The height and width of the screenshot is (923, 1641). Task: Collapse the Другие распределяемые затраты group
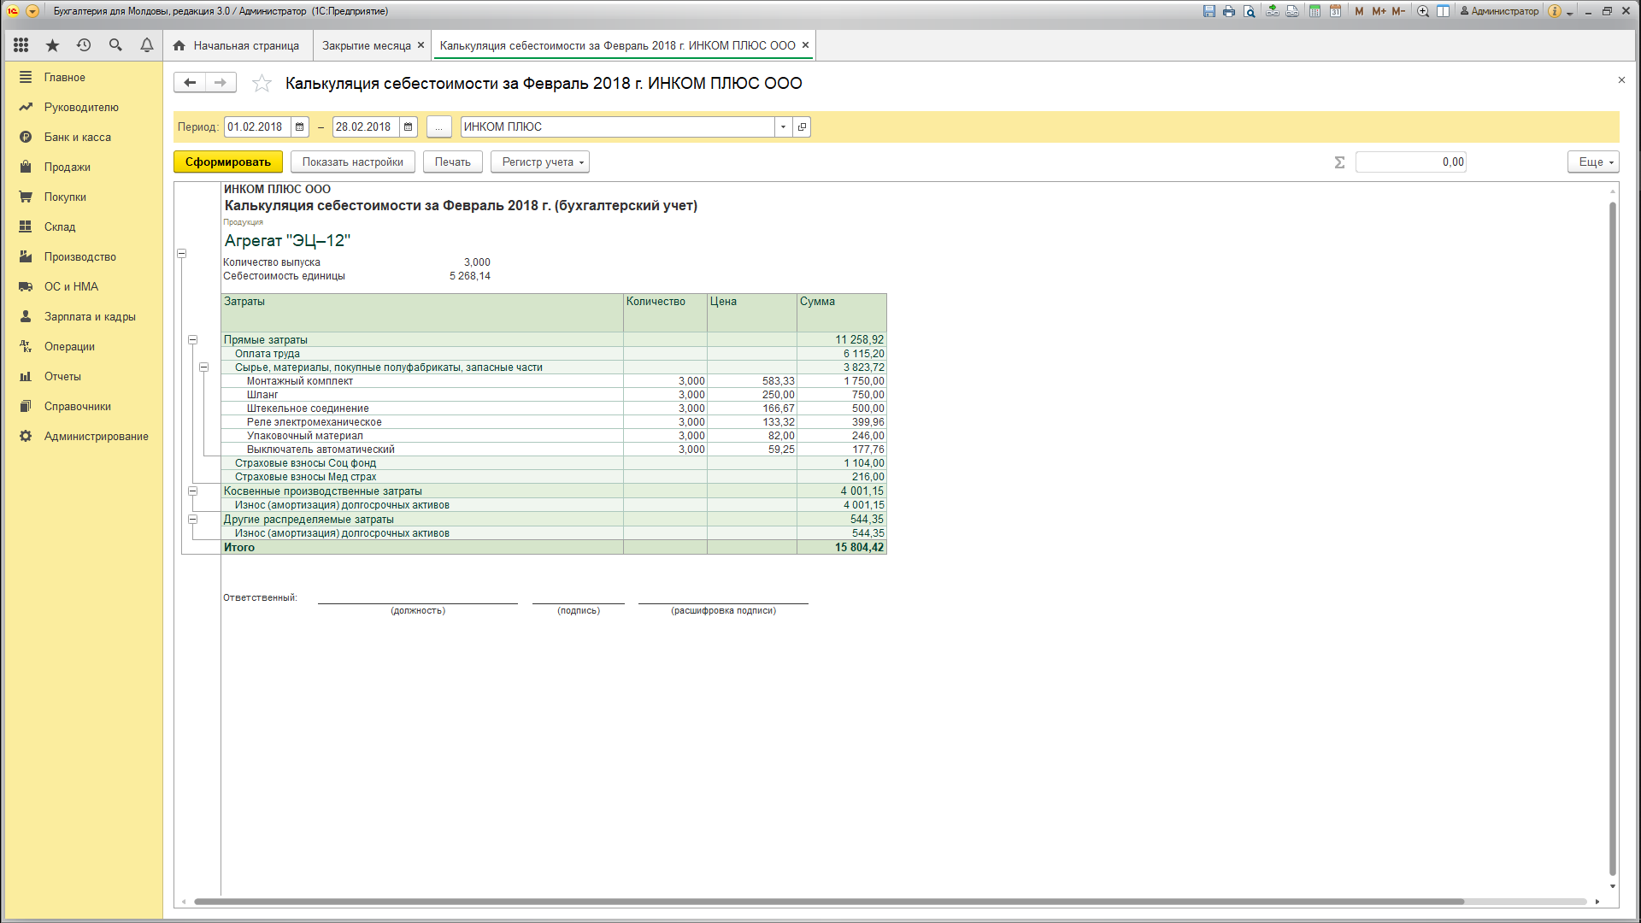click(x=193, y=520)
